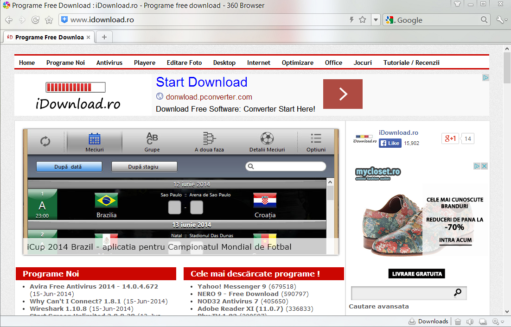Image resolution: width=511 pixels, height=327 pixels.
Task: Click the Facebook Like button
Action: [x=390, y=143]
